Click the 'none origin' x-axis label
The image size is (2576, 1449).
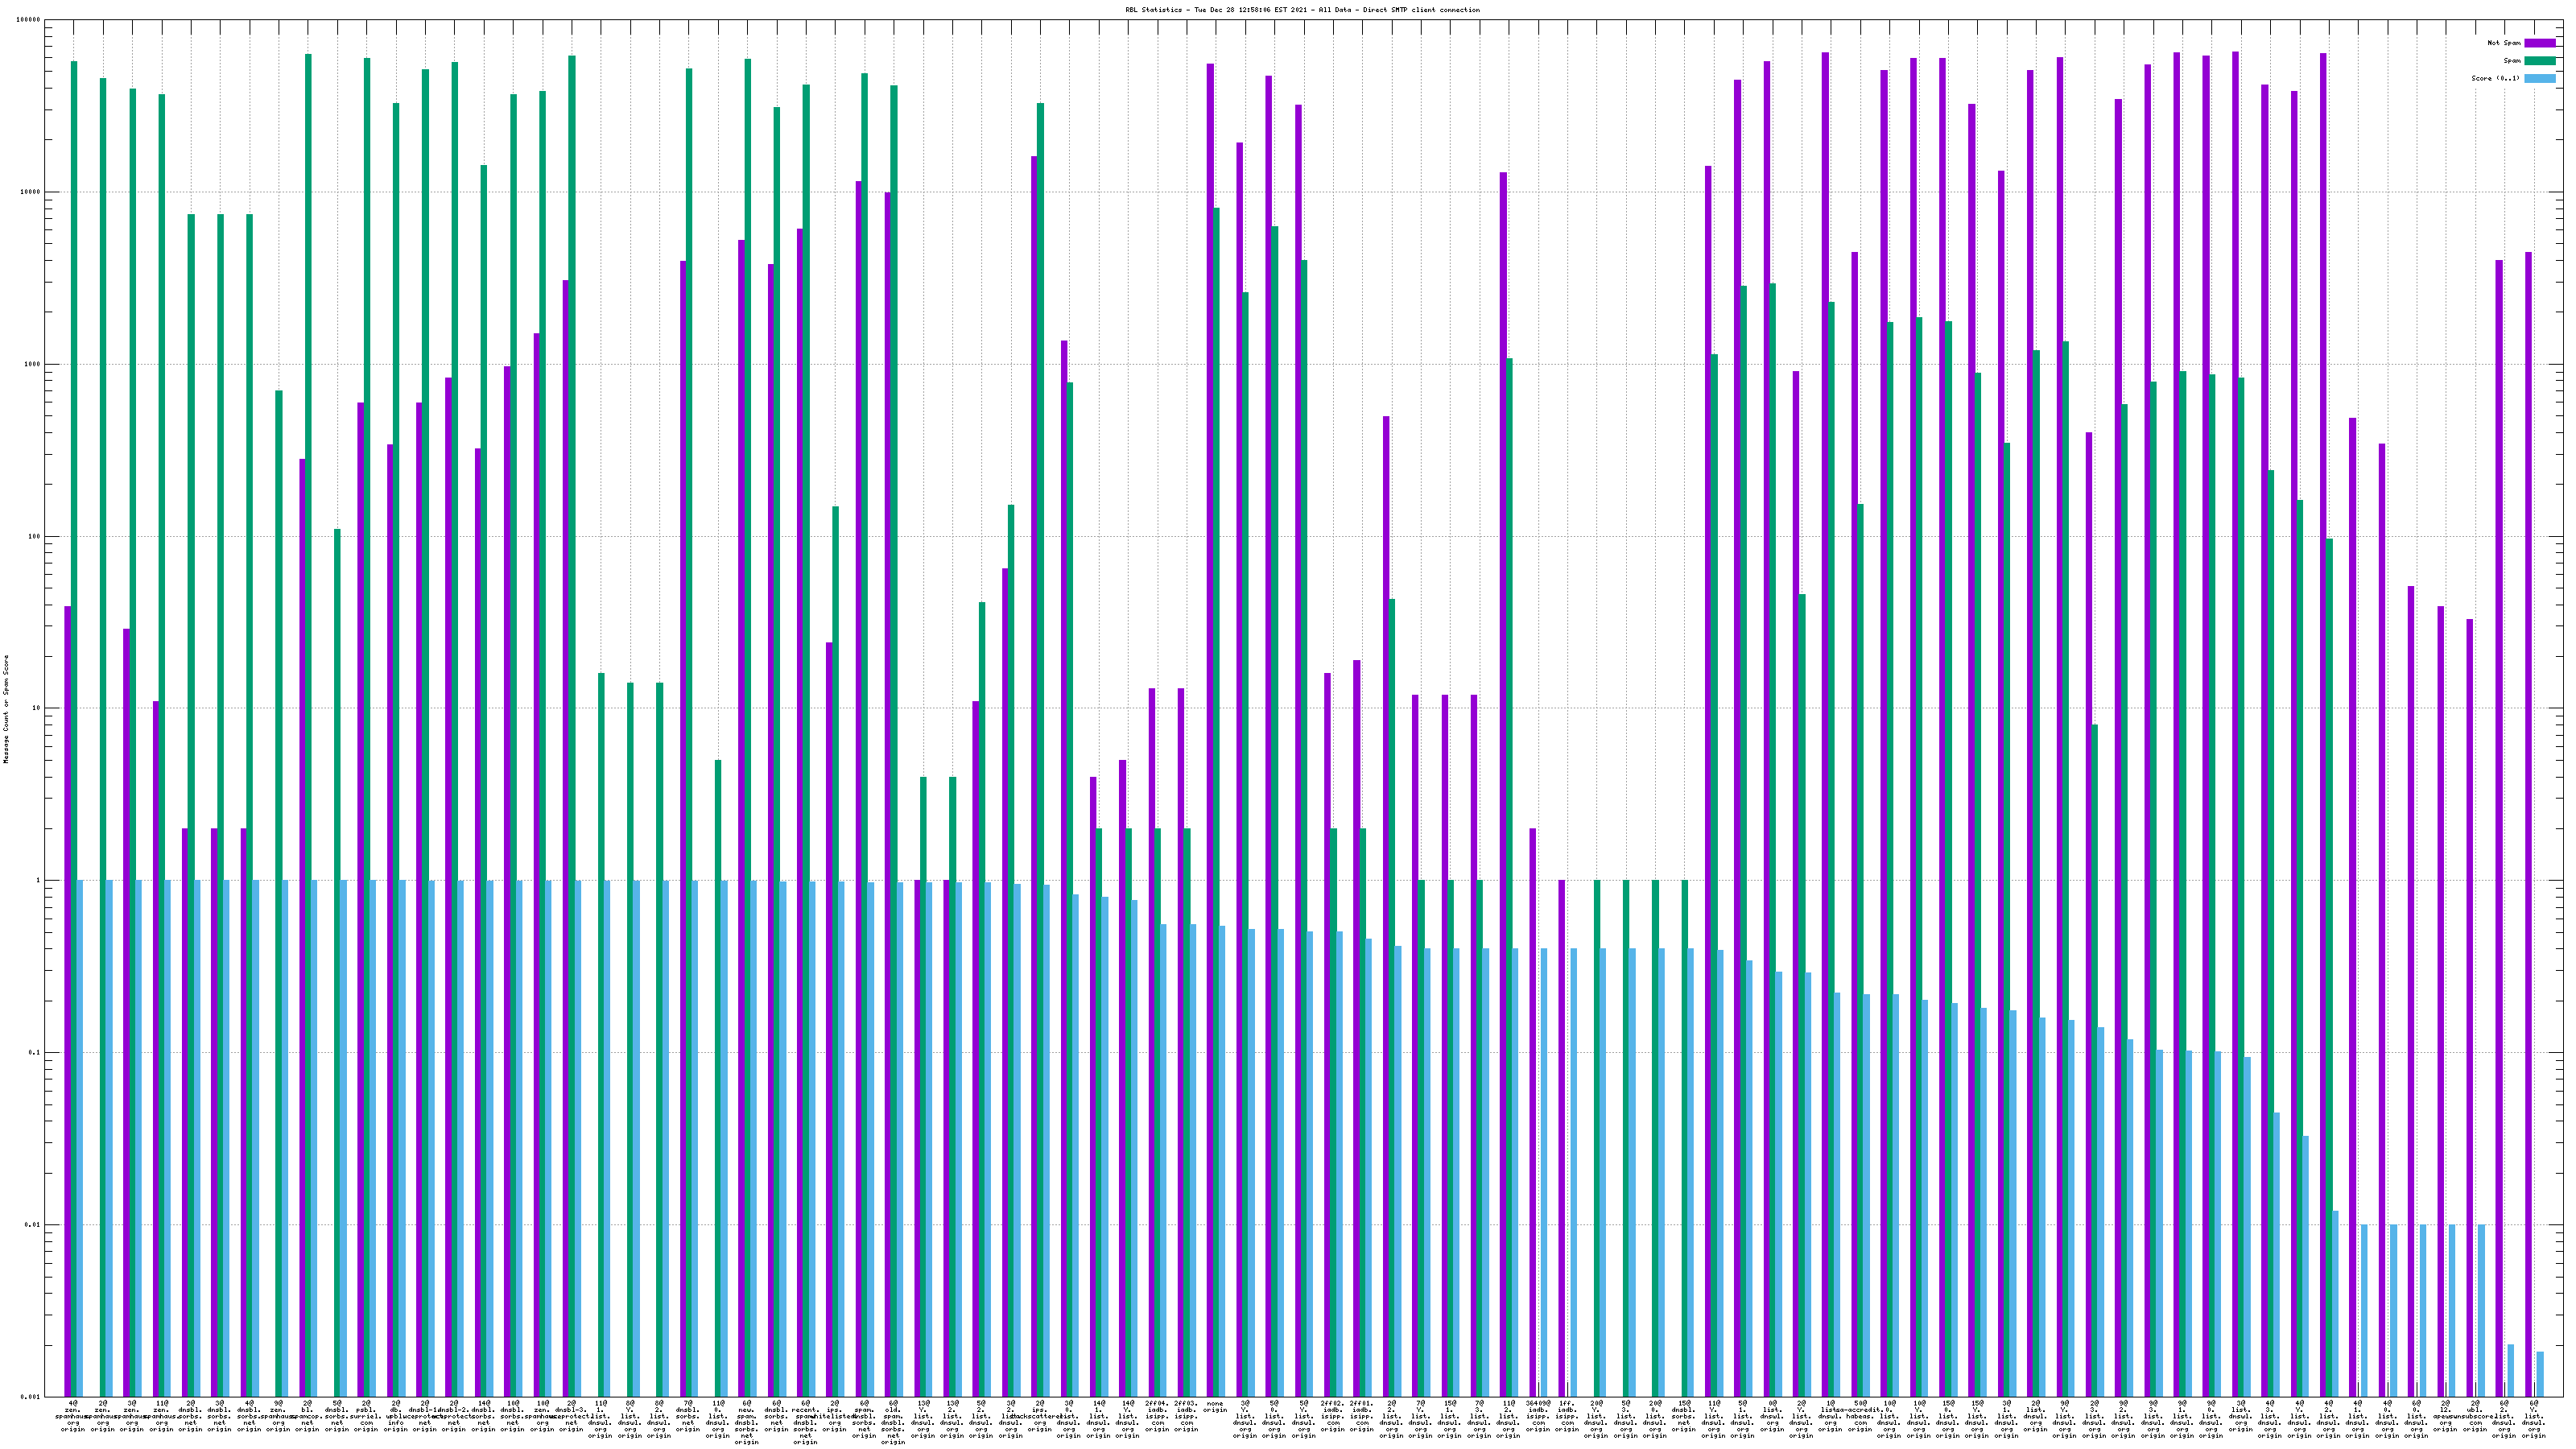(x=1215, y=1406)
